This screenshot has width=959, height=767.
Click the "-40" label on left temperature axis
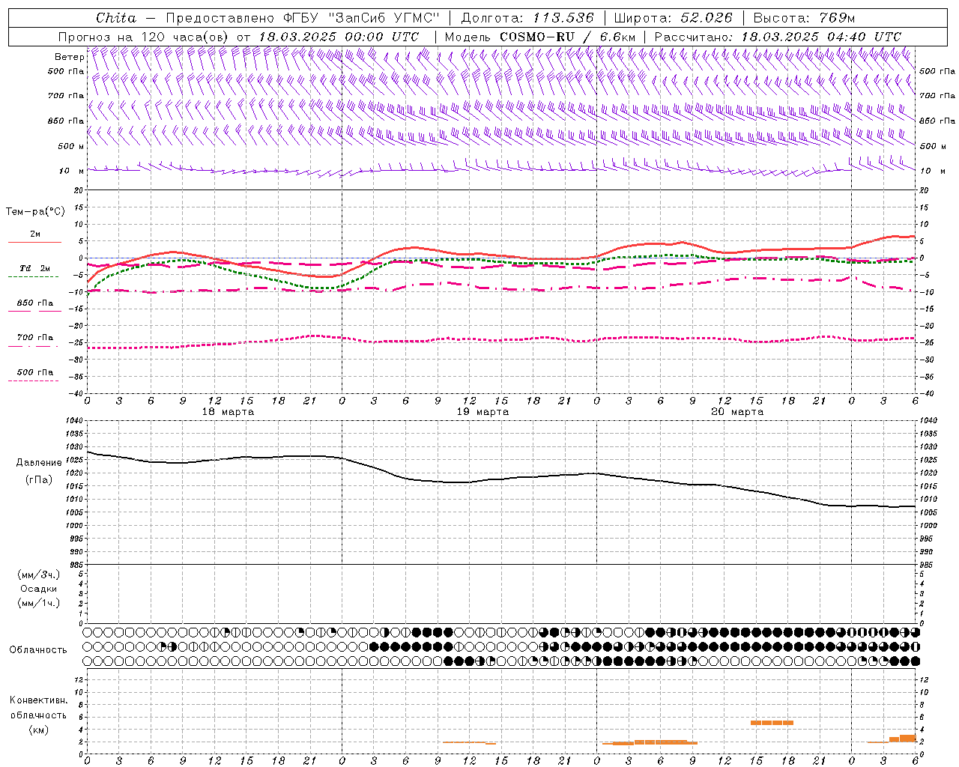coord(75,393)
